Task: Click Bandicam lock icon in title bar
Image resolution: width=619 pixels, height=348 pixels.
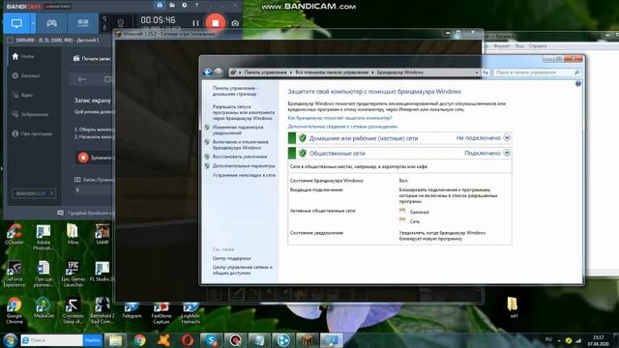Action: point(160,5)
